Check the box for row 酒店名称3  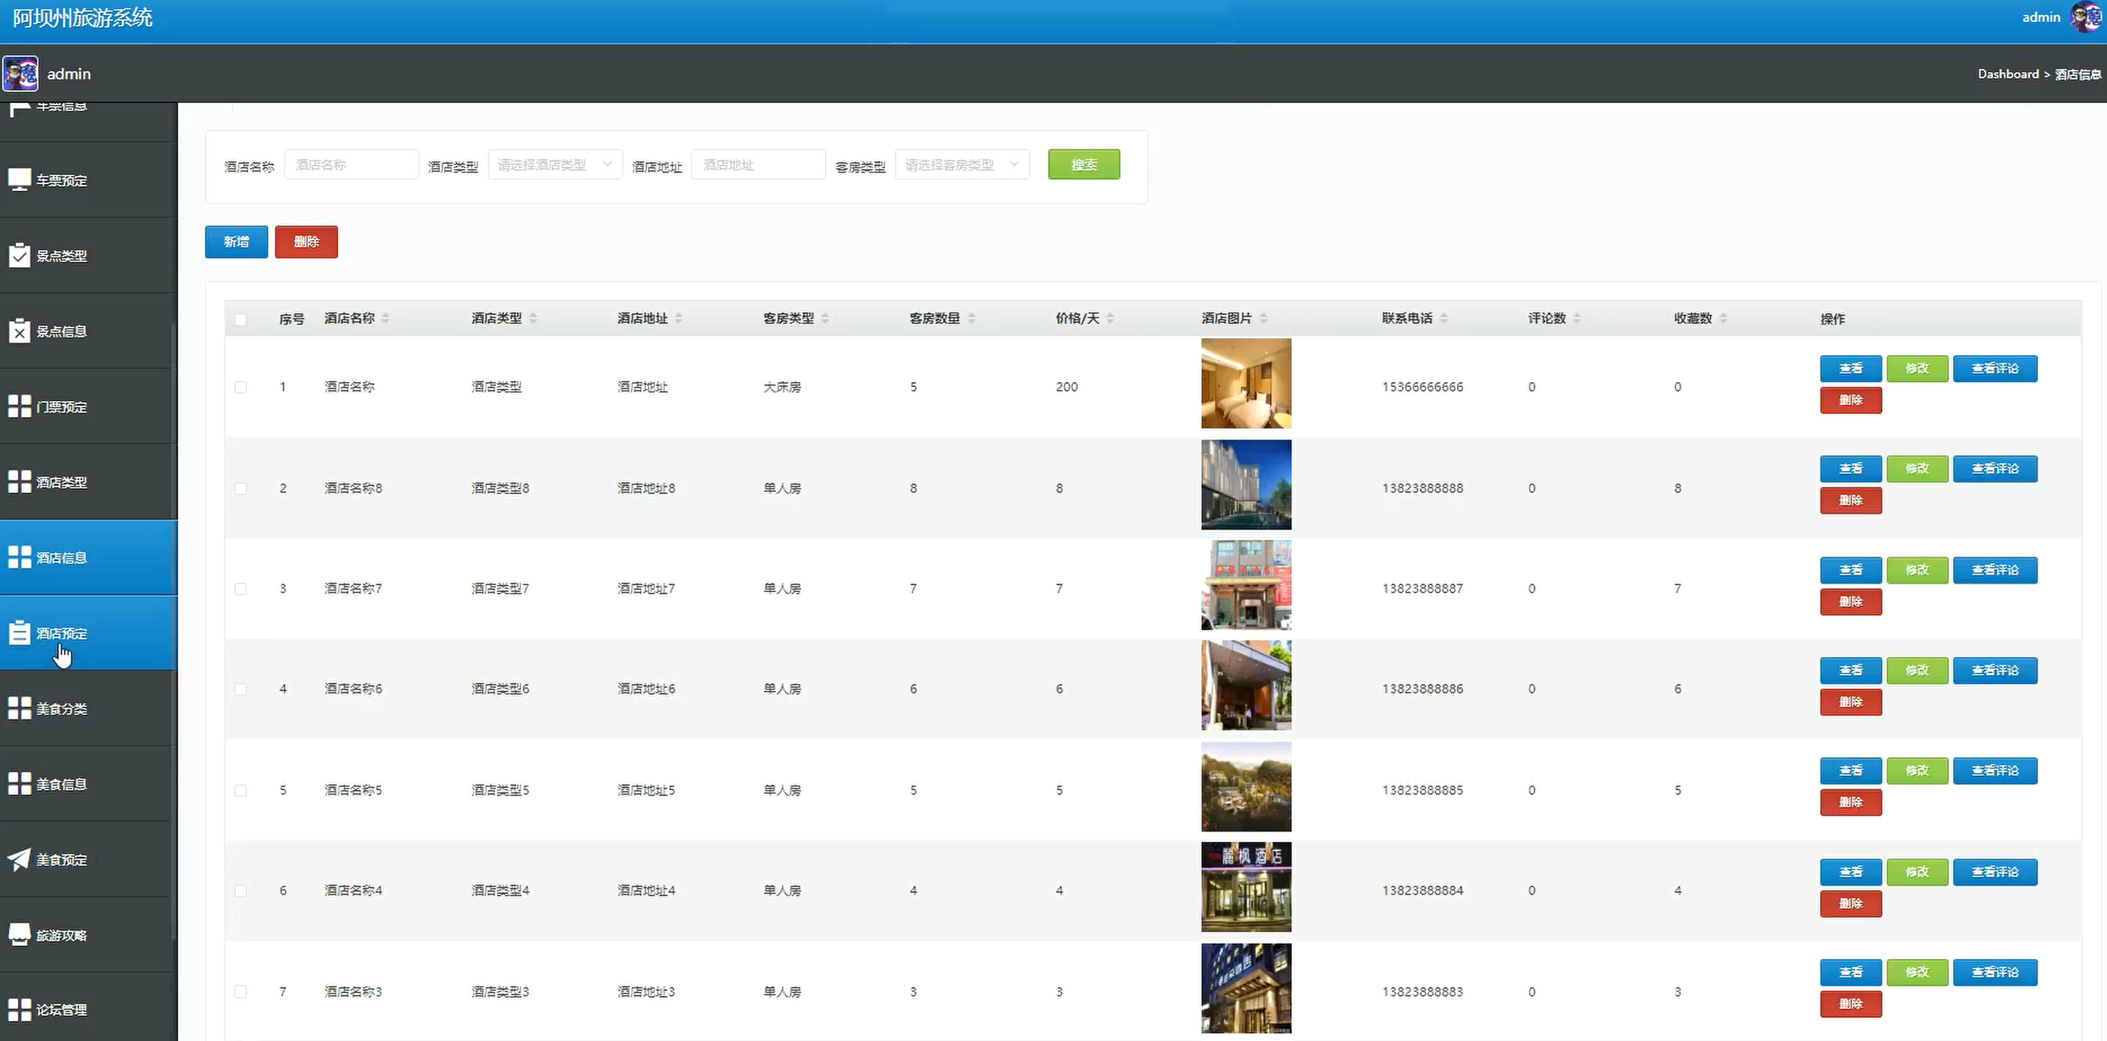tap(240, 991)
